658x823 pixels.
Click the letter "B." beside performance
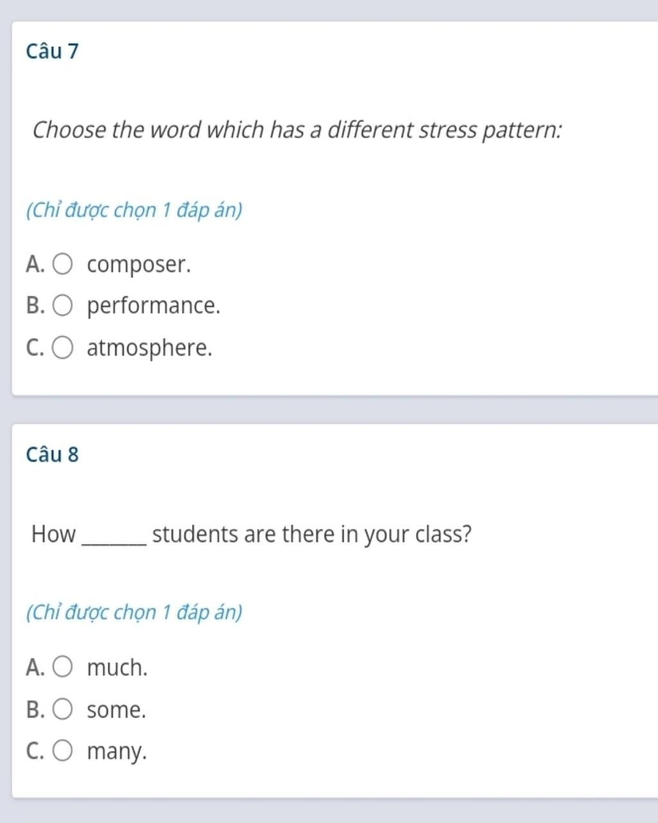[35, 305]
